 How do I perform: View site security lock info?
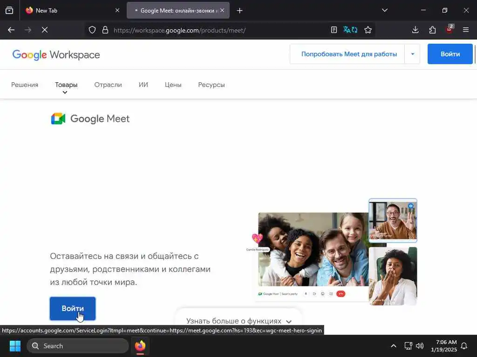point(105,30)
